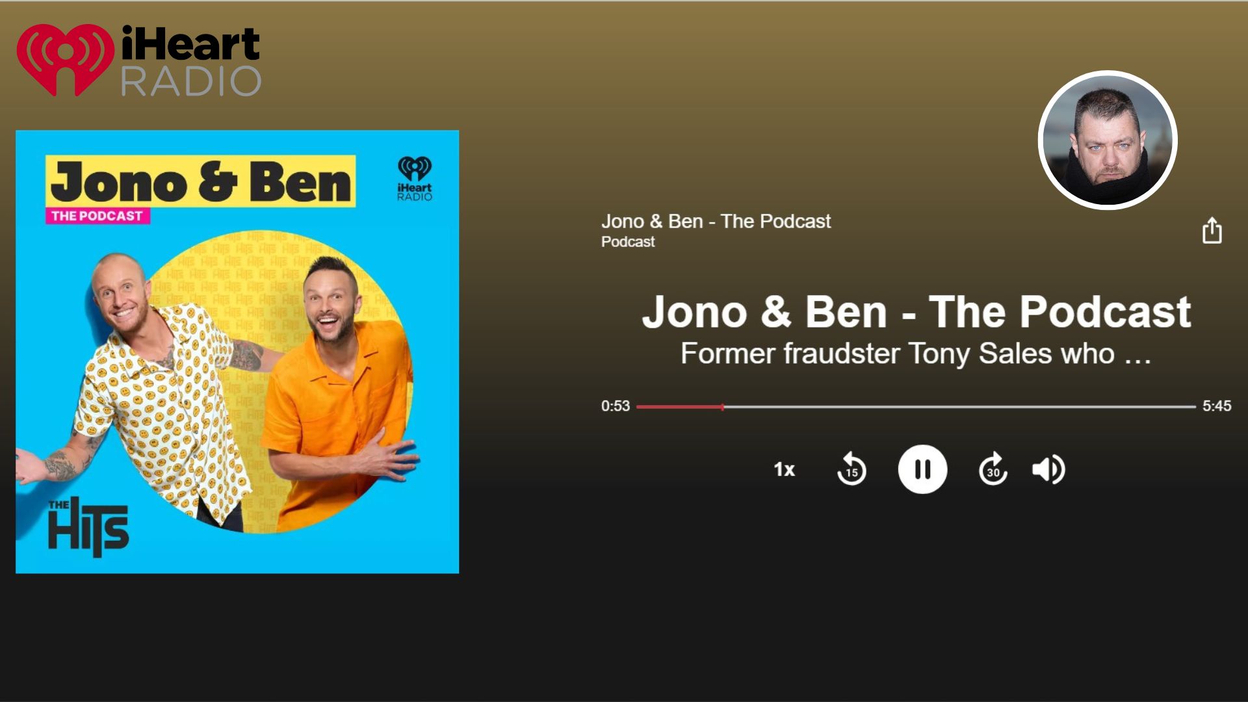Click the total duration 5:45
The height and width of the screenshot is (702, 1248).
point(1216,406)
